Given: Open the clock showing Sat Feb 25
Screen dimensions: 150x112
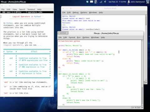Looking at the screenshot, I should click(x=117, y=2).
